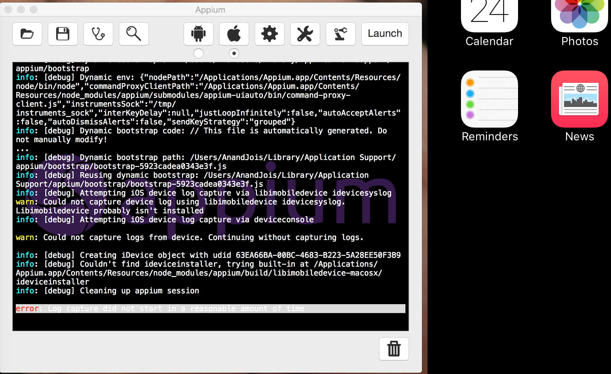Click 'Couldn't find ideviceinstaller' log line

[x=199, y=273]
